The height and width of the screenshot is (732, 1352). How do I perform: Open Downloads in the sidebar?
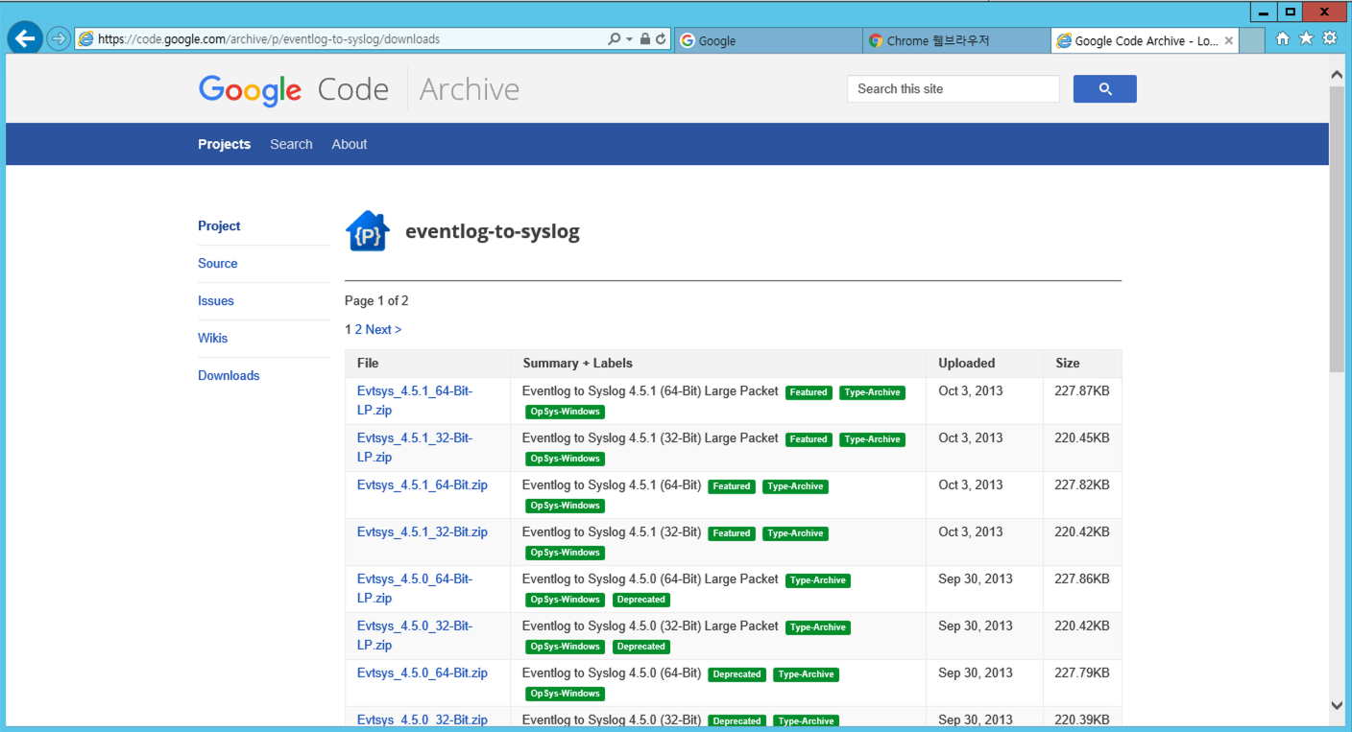tap(229, 375)
